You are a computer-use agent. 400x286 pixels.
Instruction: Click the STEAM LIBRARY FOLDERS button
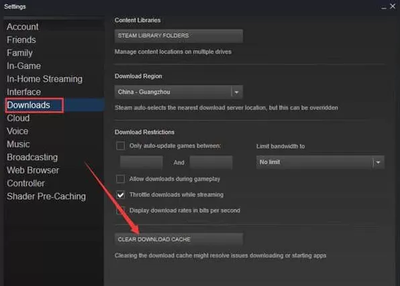(179, 35)
